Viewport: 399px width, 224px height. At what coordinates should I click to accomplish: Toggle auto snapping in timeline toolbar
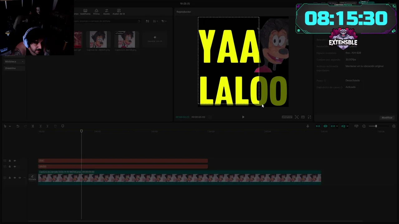(x=325, y=126)
